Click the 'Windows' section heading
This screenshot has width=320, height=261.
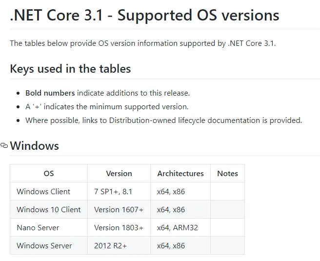pos(34,146)
